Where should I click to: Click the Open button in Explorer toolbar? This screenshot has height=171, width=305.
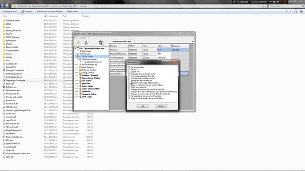tap(27, 11)
